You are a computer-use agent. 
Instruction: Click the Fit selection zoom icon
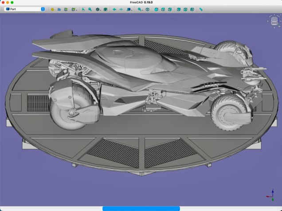[x=90, y=9]
